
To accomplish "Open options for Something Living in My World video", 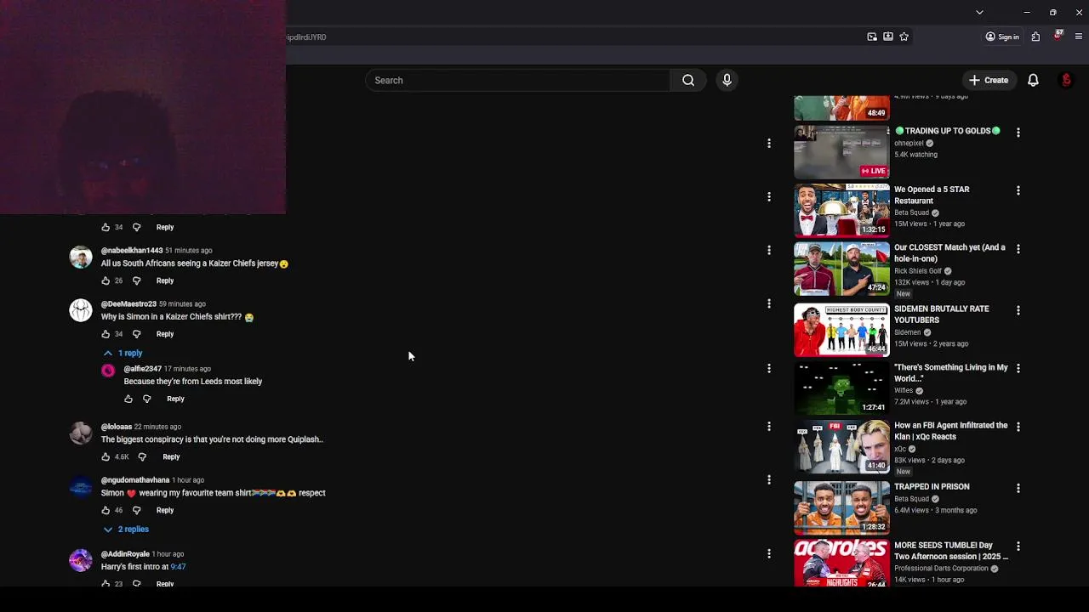I will click(x=1018, y=369).
